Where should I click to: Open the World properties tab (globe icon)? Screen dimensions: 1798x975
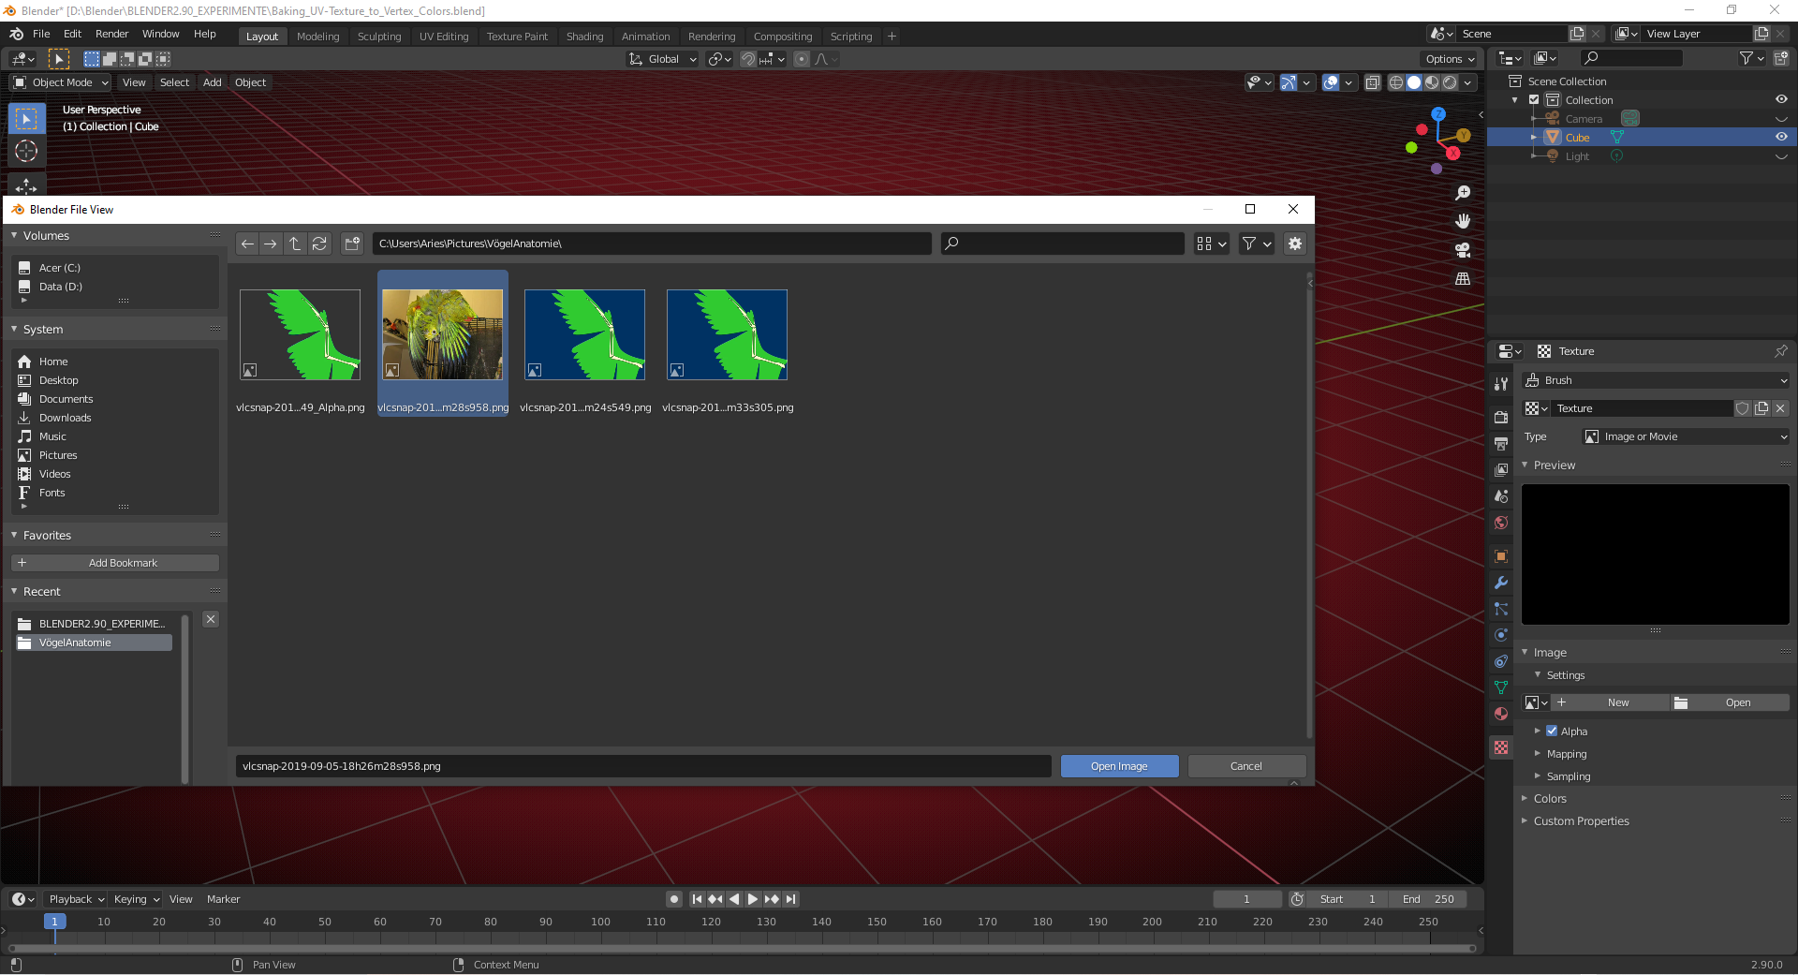click(1501, 523)
